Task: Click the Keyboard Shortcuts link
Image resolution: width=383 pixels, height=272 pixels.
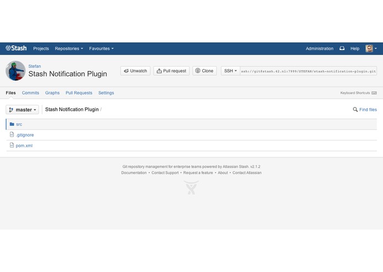Action: [355, 93]
